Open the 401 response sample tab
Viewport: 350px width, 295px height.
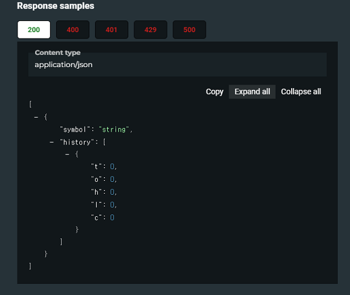(111, 30)
